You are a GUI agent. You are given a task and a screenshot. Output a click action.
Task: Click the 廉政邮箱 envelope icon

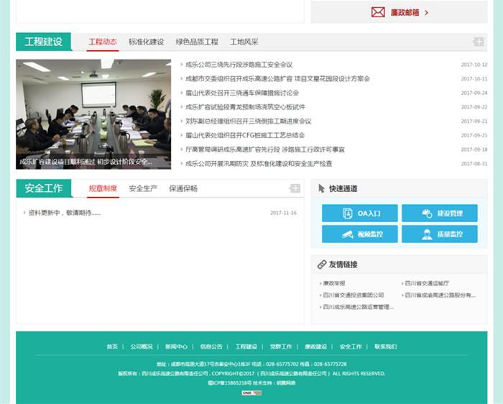pos(378,12)
